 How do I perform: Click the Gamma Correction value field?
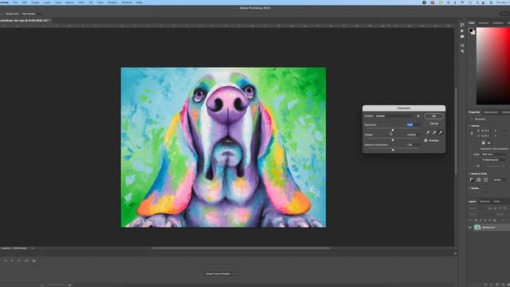413,145
